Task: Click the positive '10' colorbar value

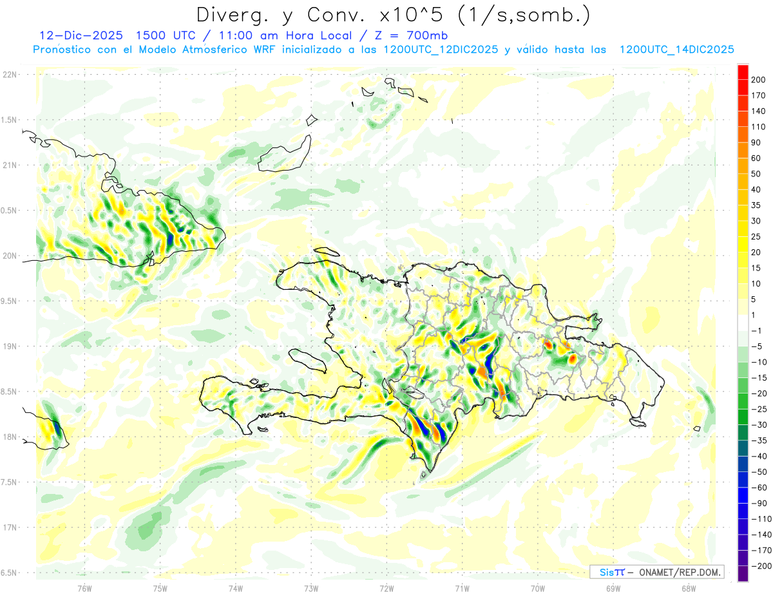Action: click(x=757, y=284)
